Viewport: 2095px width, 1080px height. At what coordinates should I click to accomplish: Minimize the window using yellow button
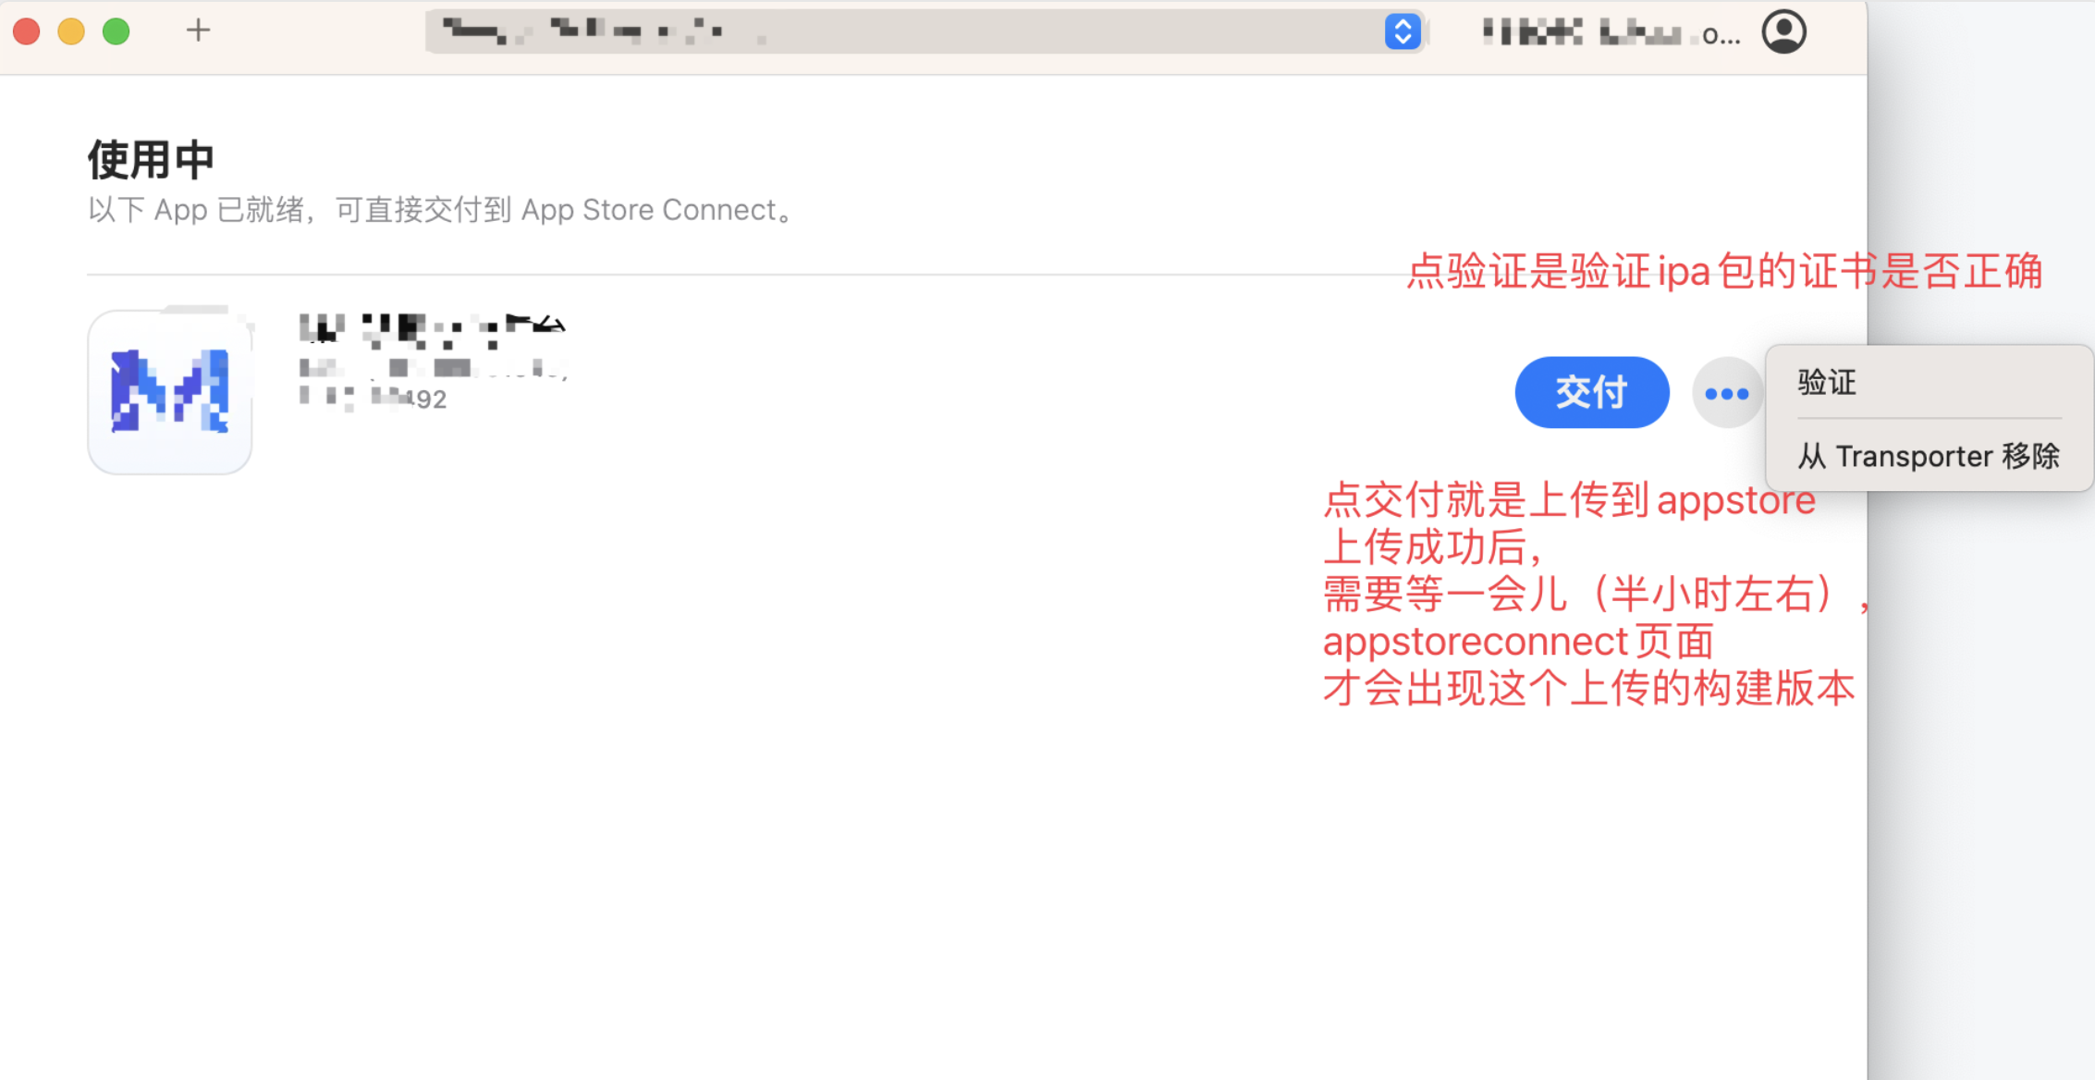(x=71, y=31)
